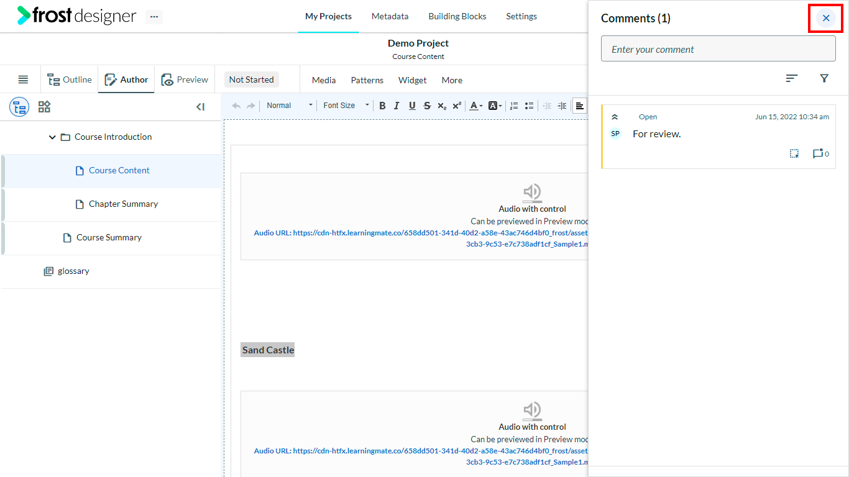
Task: Go to Metadata tab
Action: point(390,16)
